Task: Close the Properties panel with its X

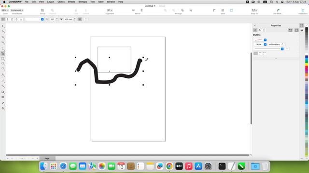Action: click(x=254, y=25)
